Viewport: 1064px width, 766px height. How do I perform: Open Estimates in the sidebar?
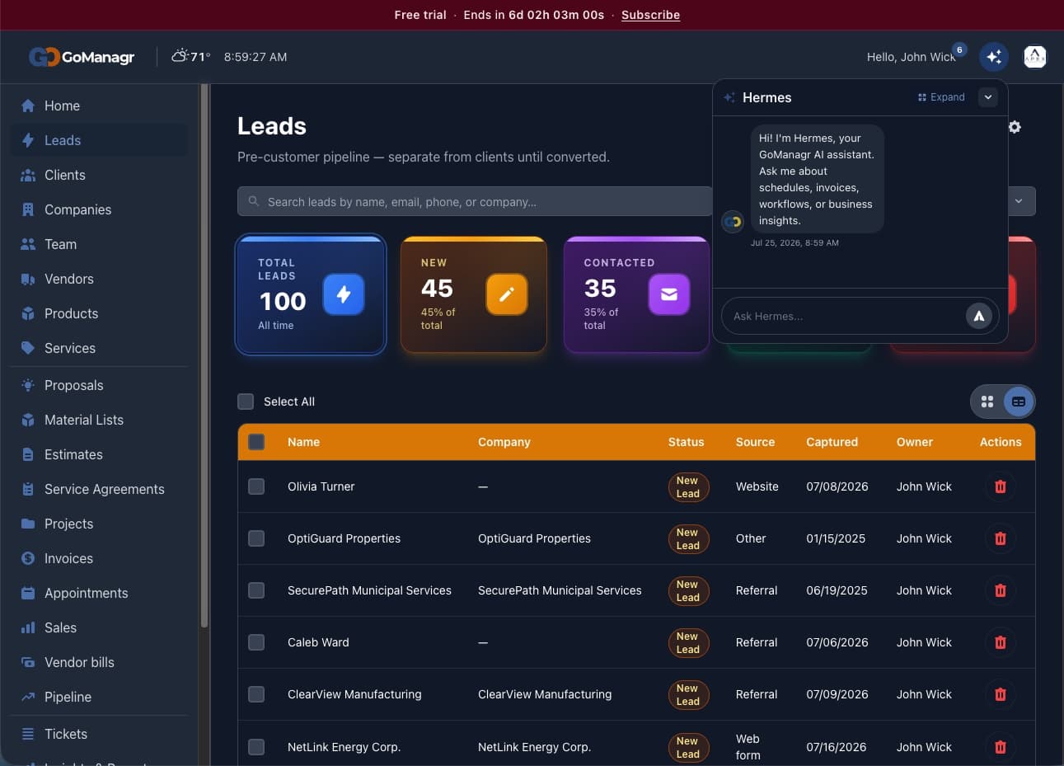click(99, 454)
